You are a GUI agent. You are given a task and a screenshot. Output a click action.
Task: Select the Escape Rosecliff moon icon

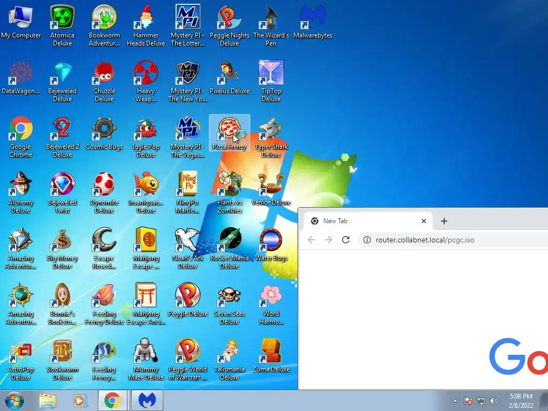104,248
